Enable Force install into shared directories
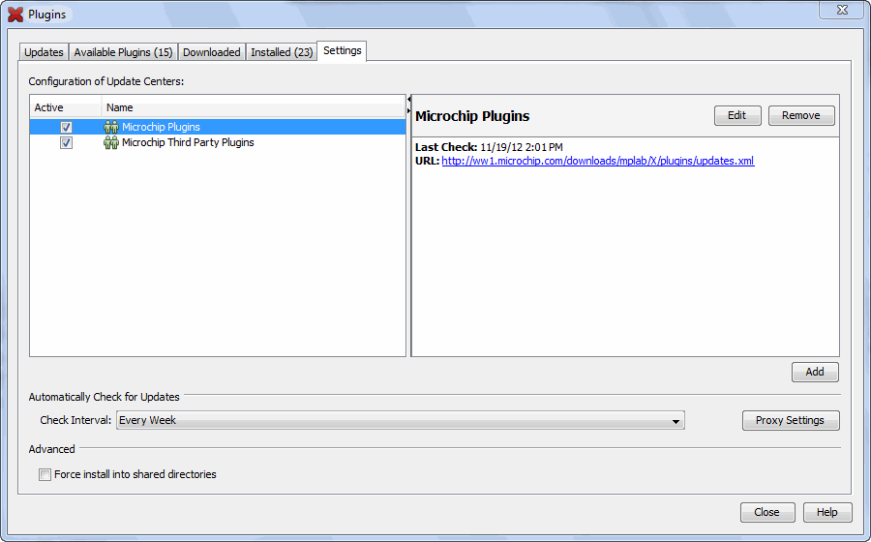 tap(45, 475)
